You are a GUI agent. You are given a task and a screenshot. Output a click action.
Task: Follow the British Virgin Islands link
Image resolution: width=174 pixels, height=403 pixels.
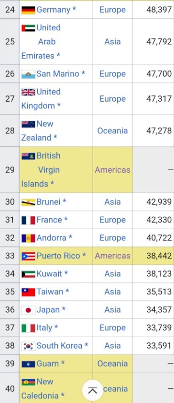pyautogui.click(x=41, y=170)
